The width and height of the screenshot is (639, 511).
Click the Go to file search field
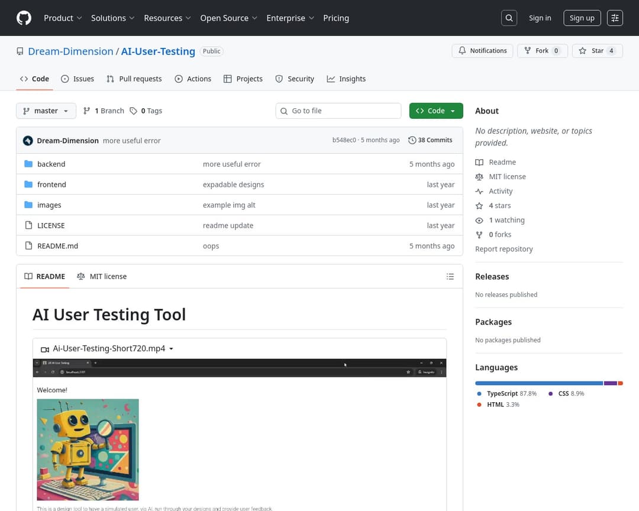pos(338,111)
